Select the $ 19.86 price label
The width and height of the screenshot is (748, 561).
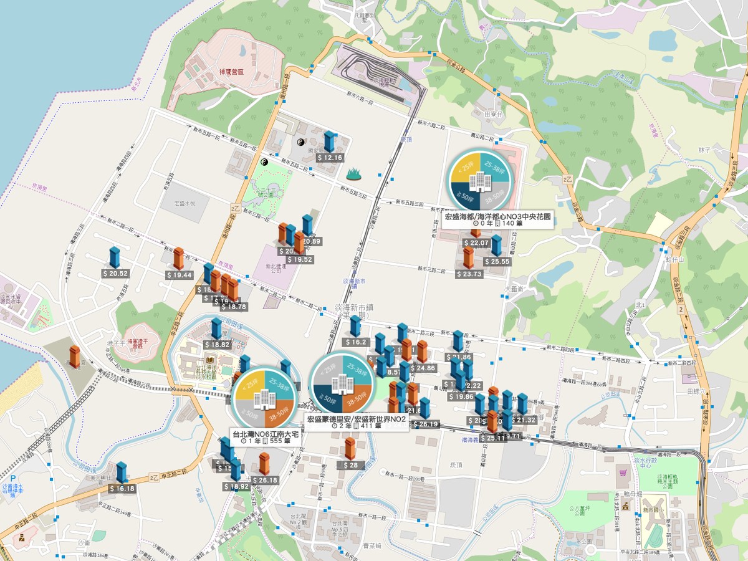(x=461, y=396)
